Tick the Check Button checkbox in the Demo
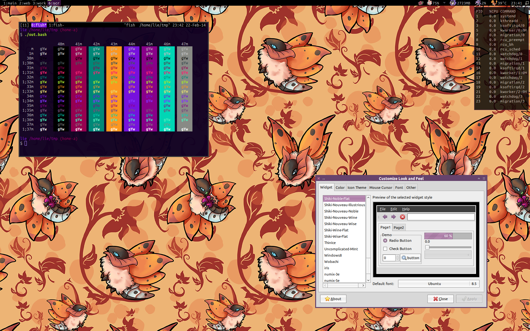 coord(385,249)
